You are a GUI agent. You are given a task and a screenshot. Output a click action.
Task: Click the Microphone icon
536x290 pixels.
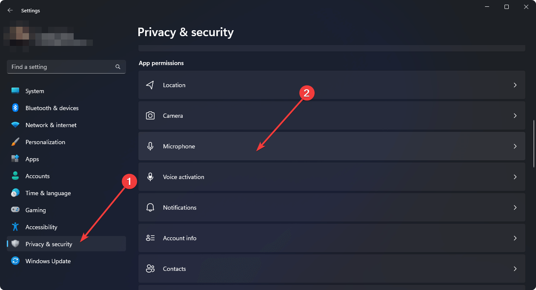(x=150, y=146)
